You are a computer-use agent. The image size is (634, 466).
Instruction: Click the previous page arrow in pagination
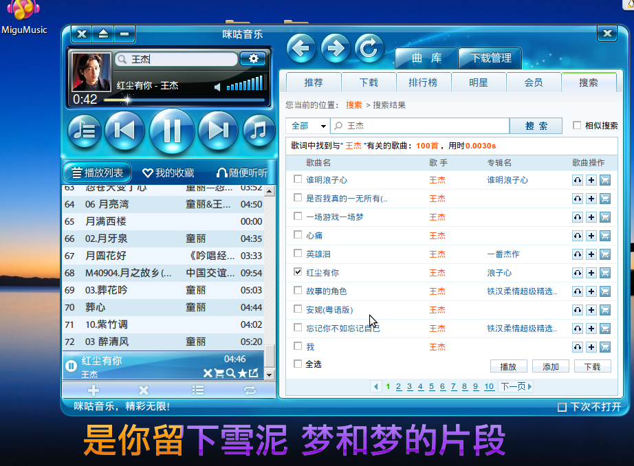click(375, 387)
